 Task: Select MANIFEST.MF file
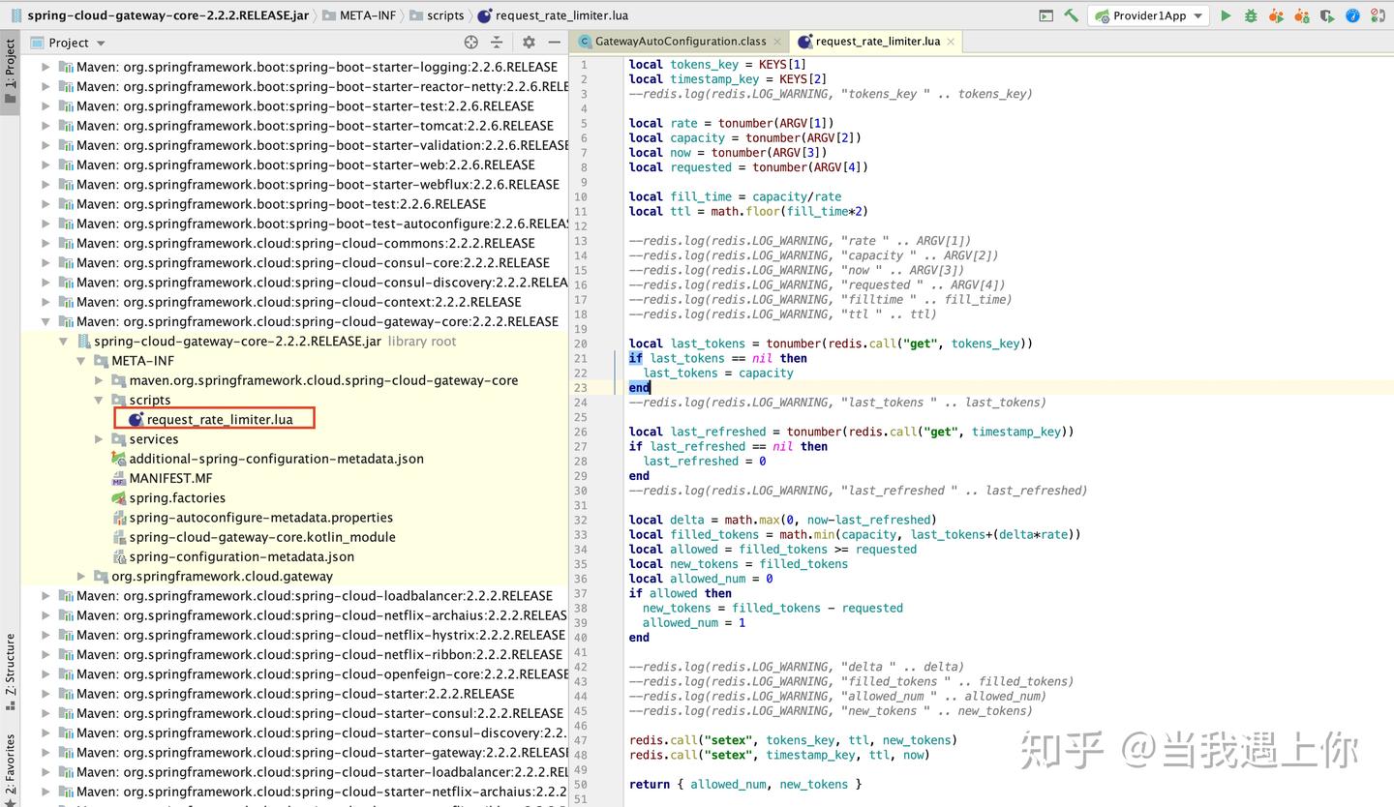[170, 478]
